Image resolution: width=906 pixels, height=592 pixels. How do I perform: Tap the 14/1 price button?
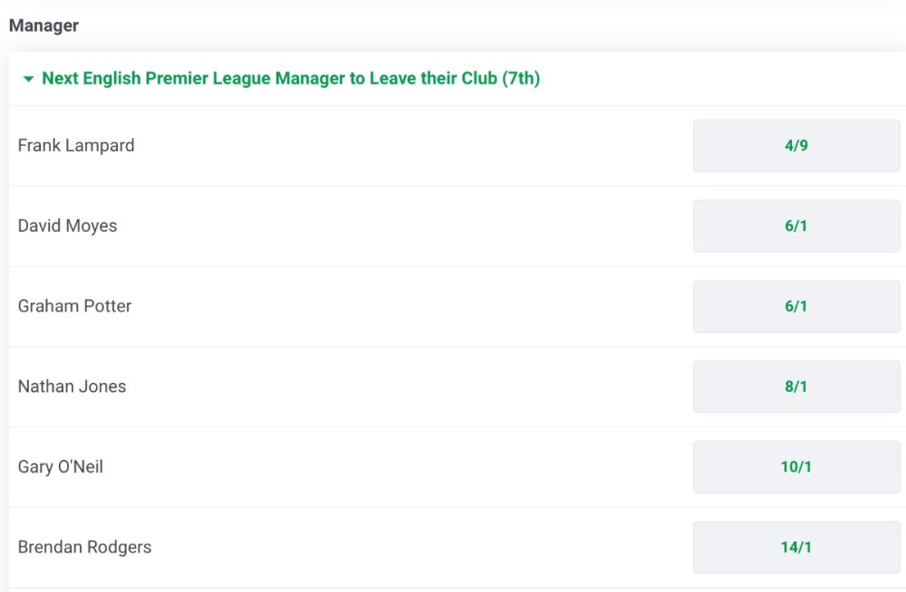click(796, 548)
